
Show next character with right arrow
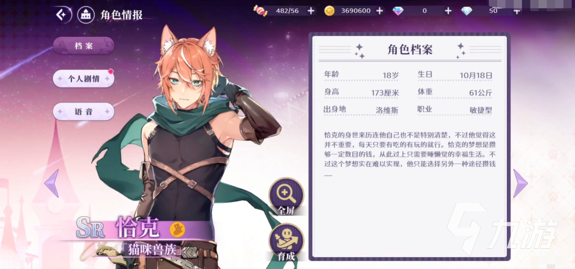click(520, 183)
